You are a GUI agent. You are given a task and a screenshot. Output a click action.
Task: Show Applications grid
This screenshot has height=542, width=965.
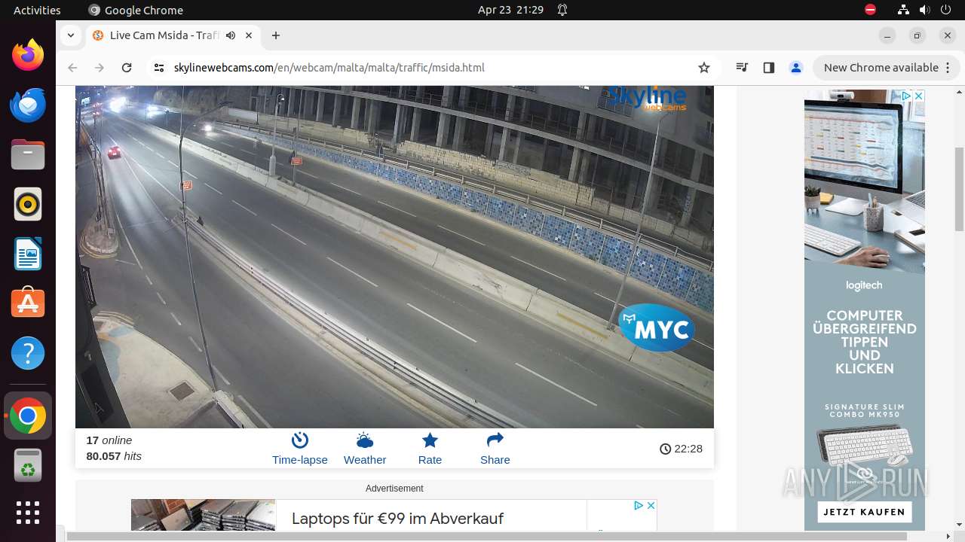pos(28,513)
